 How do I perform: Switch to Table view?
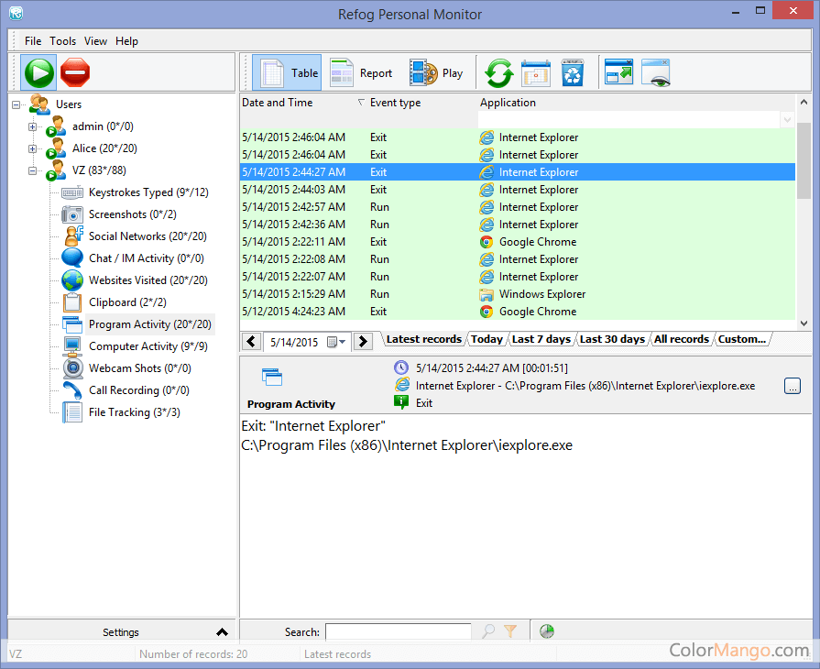(287, 73)
